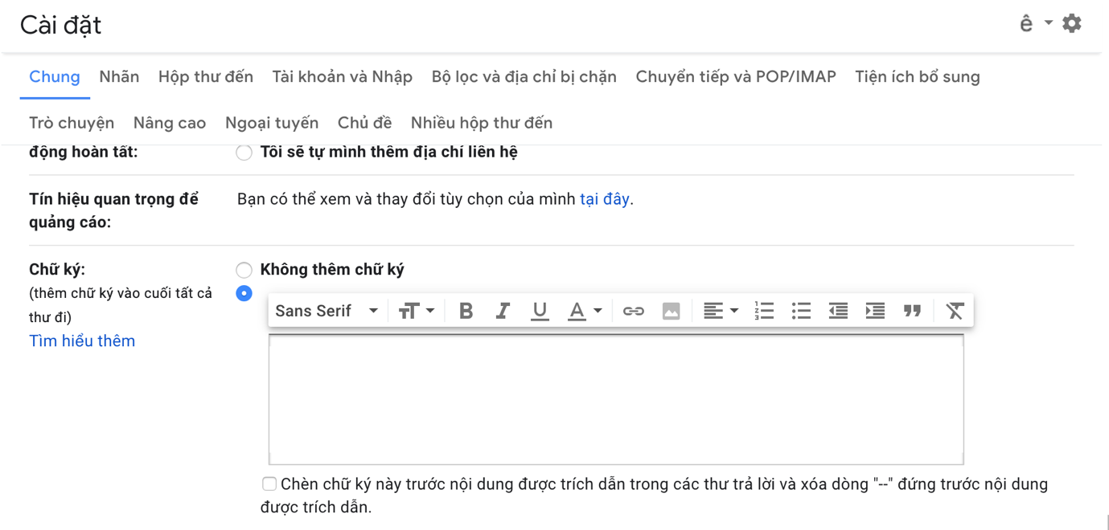The height and width of the screenshot is (530, 1109).
Task: Expand the alignment dropdown arrow
Action: click(733, 311)
